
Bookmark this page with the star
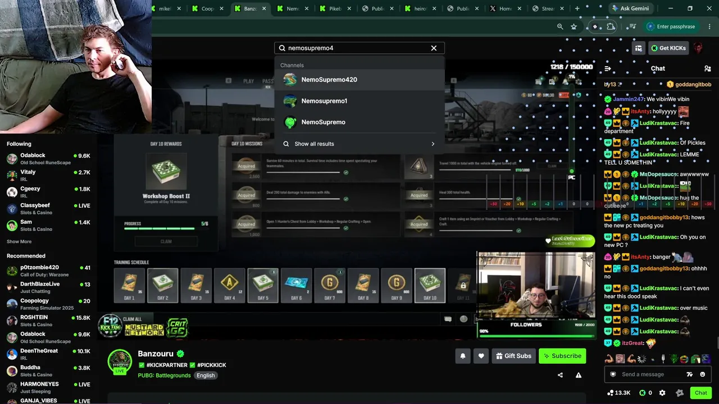click(574, 26)
